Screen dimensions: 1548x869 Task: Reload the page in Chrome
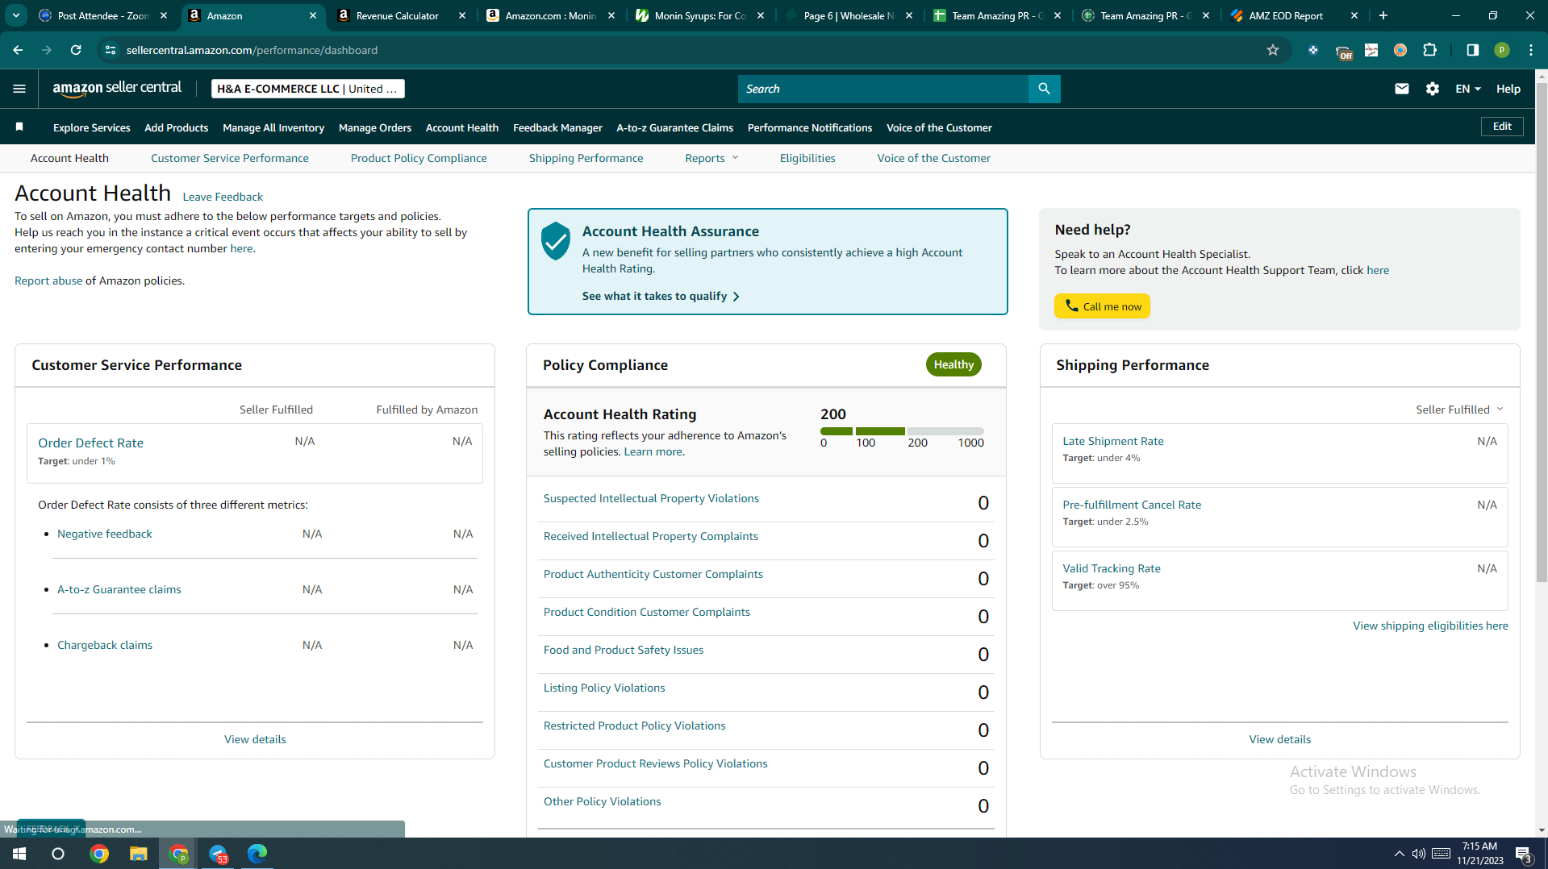point(76,50)
